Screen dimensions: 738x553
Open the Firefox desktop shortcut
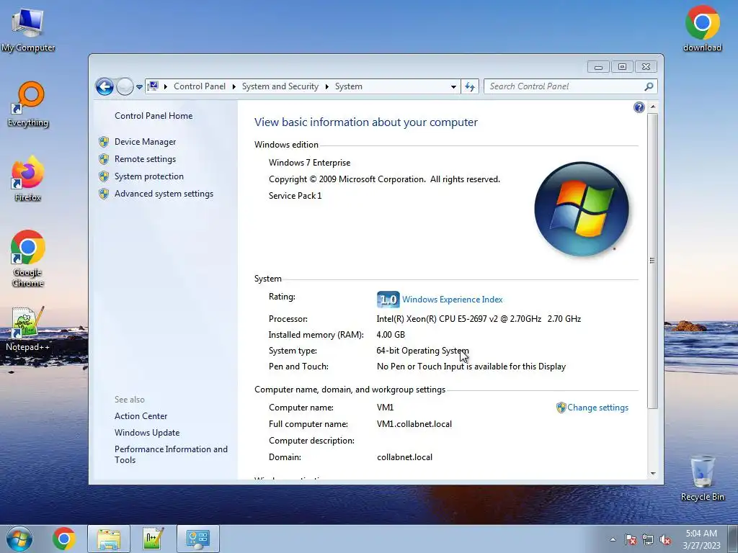coord(28,179)
